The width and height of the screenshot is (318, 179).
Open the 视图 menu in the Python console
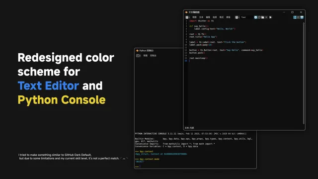pyautogui.click(x=146, y=56)
